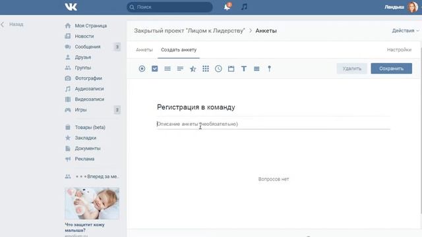This screenshot has width=422, height=237.
Task: Add a checkbox multiple-choice question
Action: 155,68
